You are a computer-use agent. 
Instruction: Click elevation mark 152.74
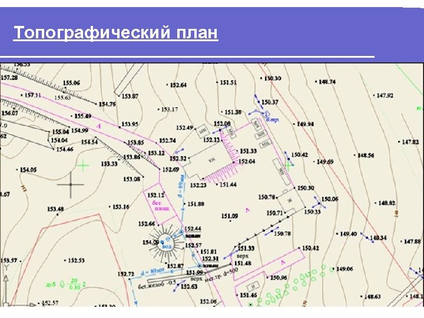[x=167, y=141]
